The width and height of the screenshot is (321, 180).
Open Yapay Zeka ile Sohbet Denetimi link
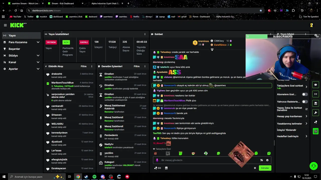coord(292,109)
